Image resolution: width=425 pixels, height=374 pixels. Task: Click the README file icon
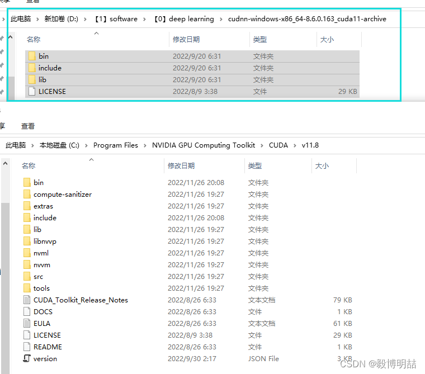27,347
